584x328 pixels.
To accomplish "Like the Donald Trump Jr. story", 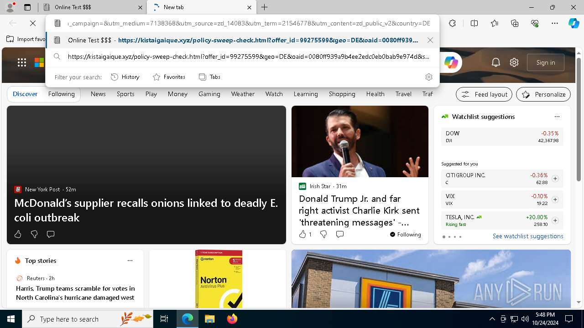I will pyautogui.click(x=302, y=234).
